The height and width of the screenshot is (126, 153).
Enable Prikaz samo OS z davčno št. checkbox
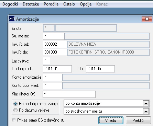point(14,120)
